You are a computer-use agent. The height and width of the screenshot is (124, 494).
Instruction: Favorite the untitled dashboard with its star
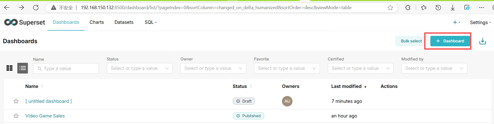[x=16, y=101]
